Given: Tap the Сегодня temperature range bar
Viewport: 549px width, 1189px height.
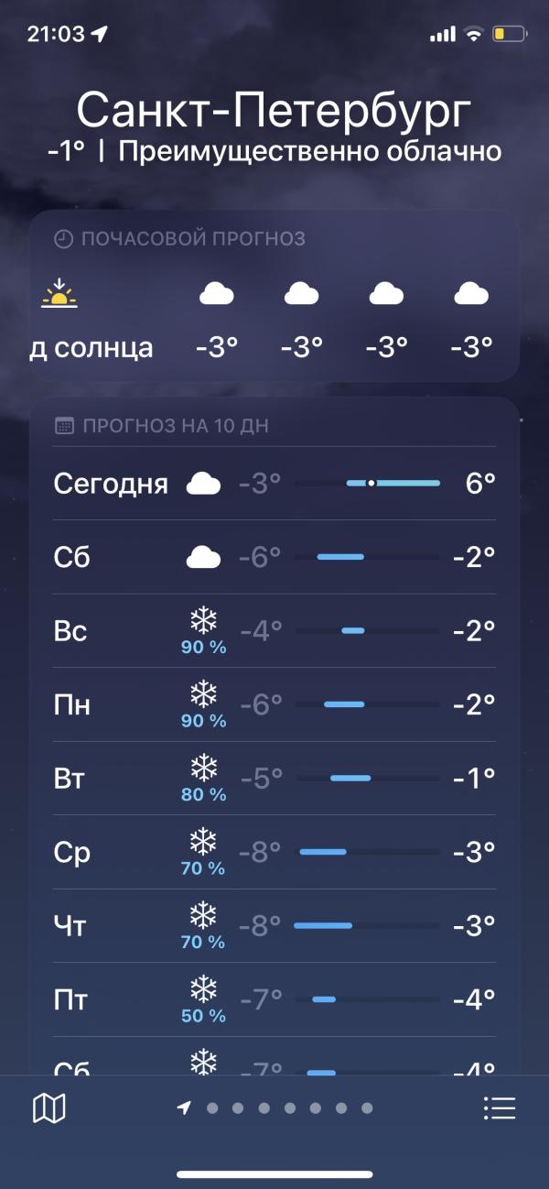Looking at the screenshot, I should 368,483.
